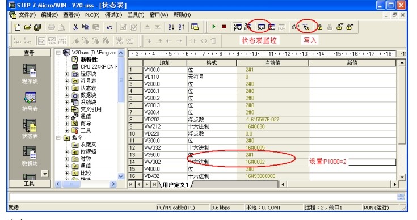Click the green Run PLC icon
Image resolution: width=417 pixels, height=220 pixels.
pos(213,27)
